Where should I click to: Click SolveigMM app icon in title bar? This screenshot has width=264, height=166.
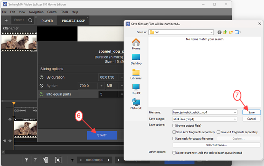(5, 4)
